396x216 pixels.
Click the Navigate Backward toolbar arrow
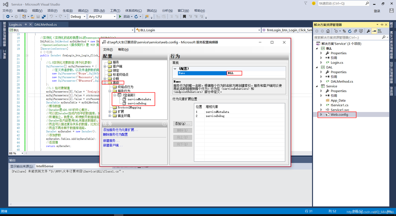(8, 17)
